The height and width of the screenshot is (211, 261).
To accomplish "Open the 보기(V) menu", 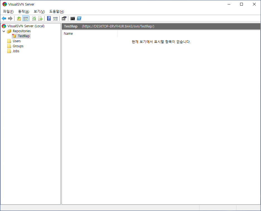I will (39, 11).
